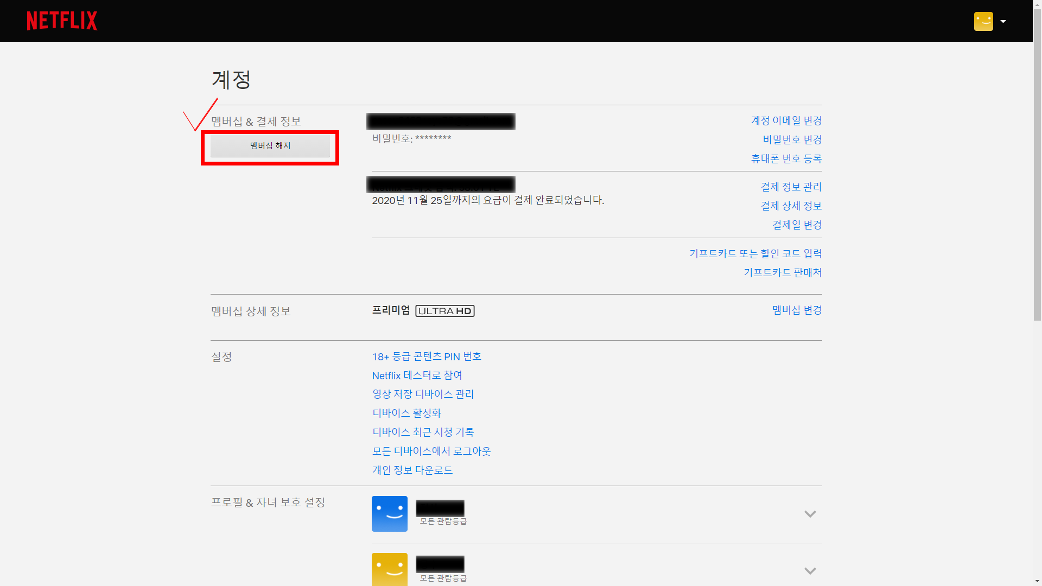This screenshot has height=586, width=1042.
Task: Open 결제 상세 정보 link
Action: [791, 206]
